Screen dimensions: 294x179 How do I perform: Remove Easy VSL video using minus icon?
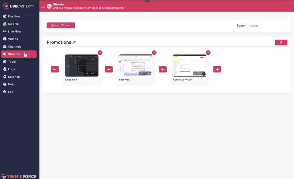coord(154,52)
